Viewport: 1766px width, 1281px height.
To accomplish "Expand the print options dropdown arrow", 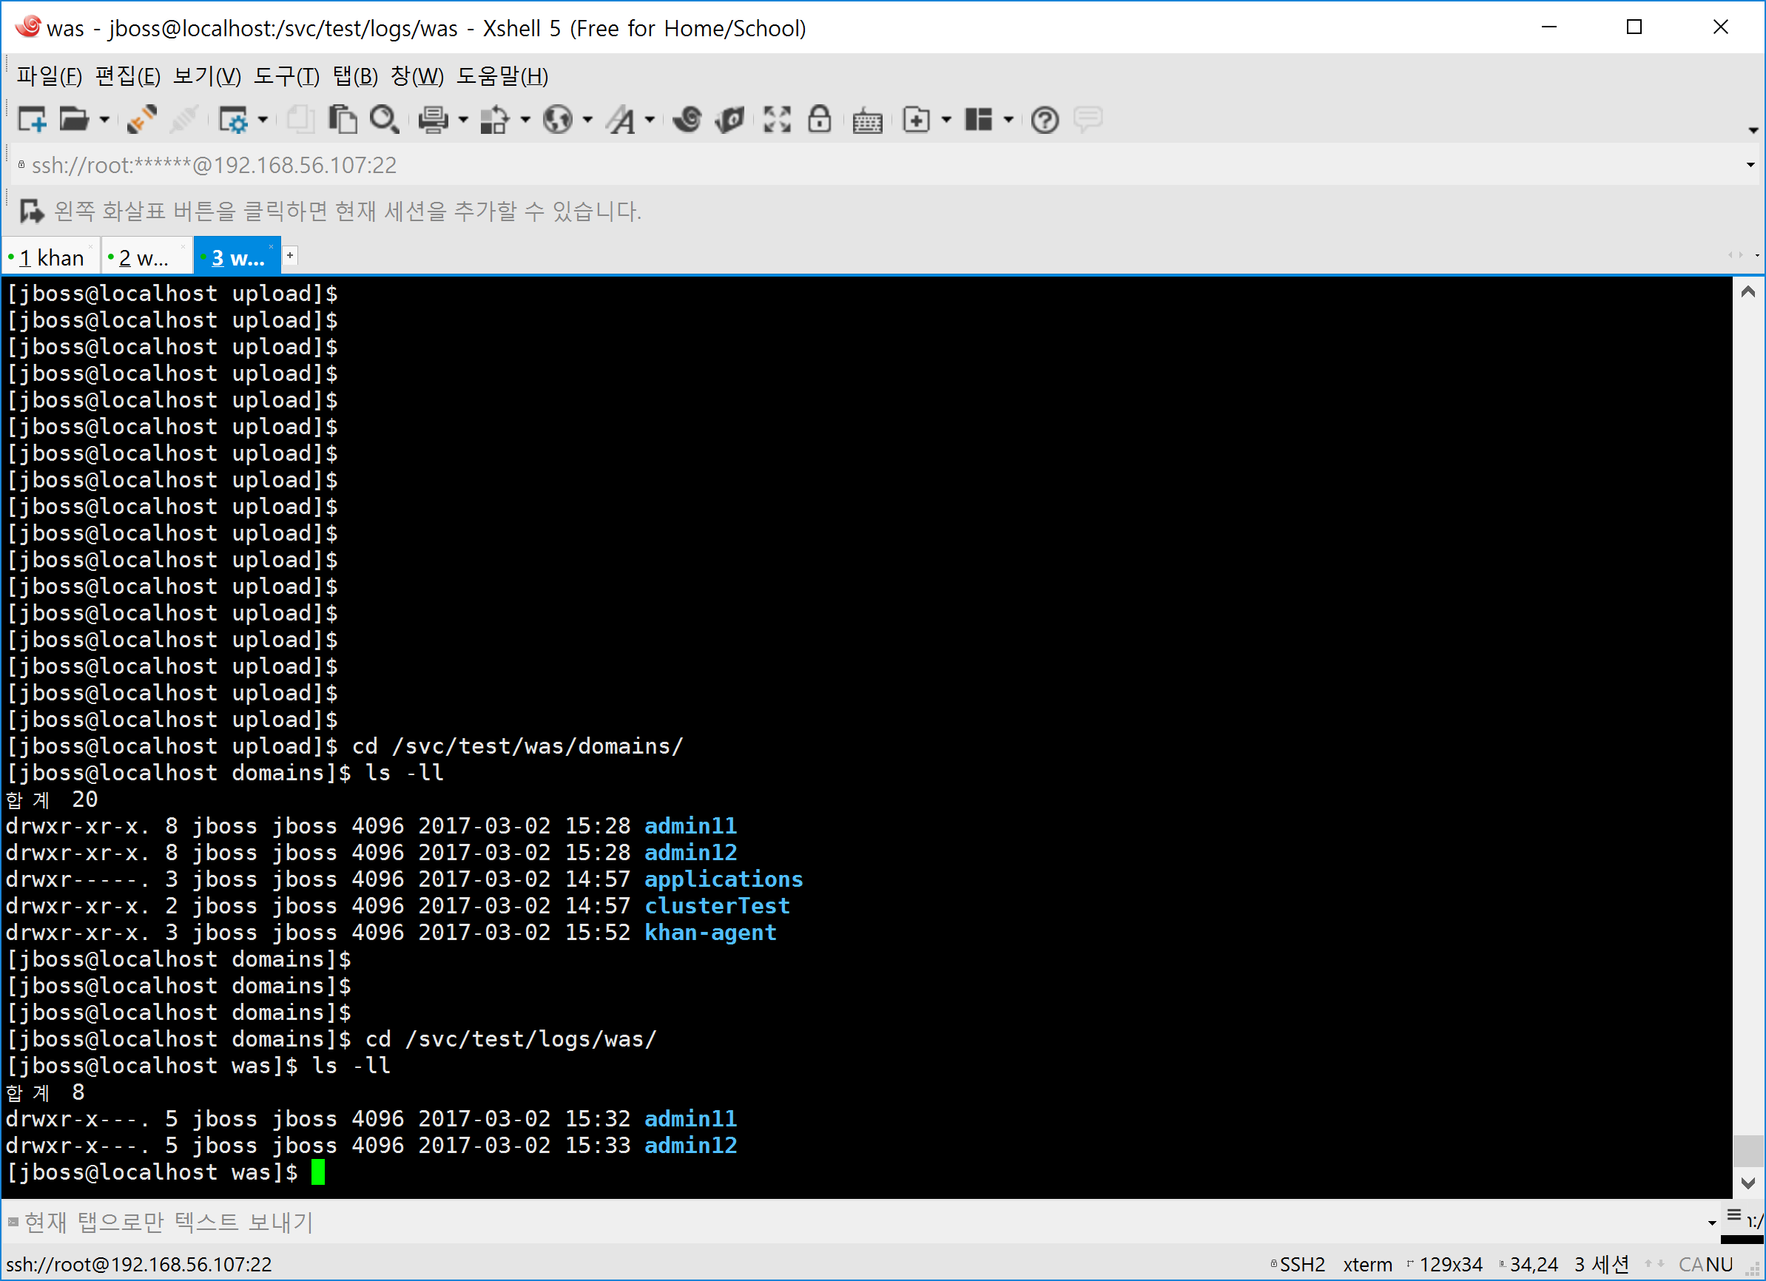I will tap(463, 120).
